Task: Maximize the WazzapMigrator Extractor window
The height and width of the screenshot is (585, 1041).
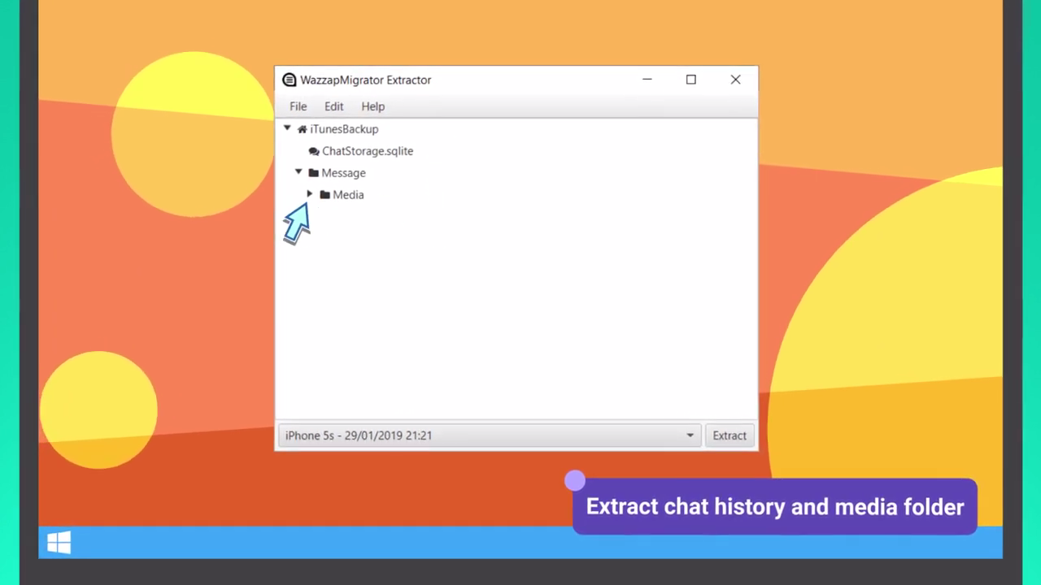Action: click(x=690, y=80)
